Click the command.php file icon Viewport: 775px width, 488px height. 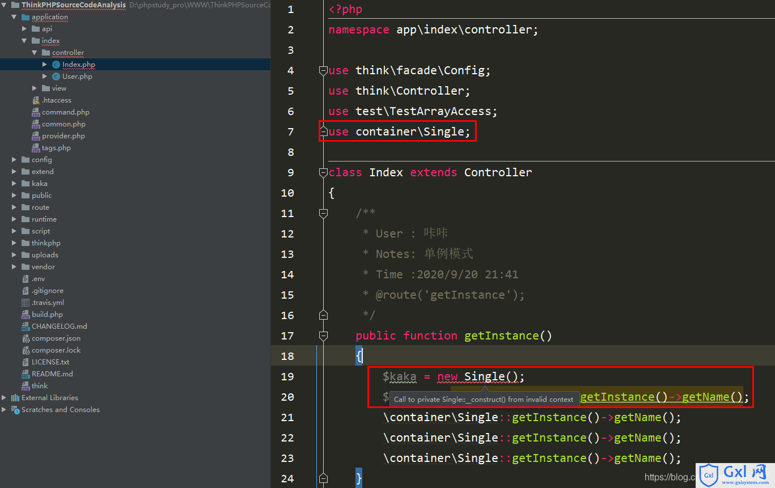pos(36,112)
